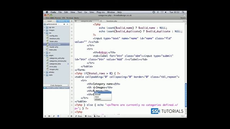The width and height of the screenshot is (230, 129).
Task: Click the sidebar add plus button
Action: (45, 116)
